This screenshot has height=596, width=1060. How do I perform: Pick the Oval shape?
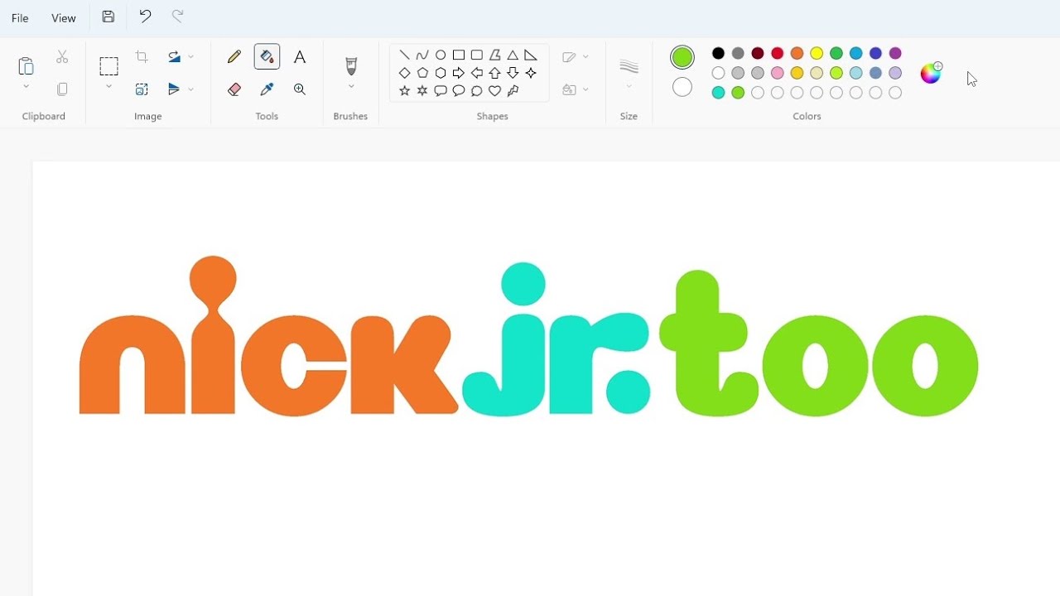pyautogui.click(x=441, y=55)
